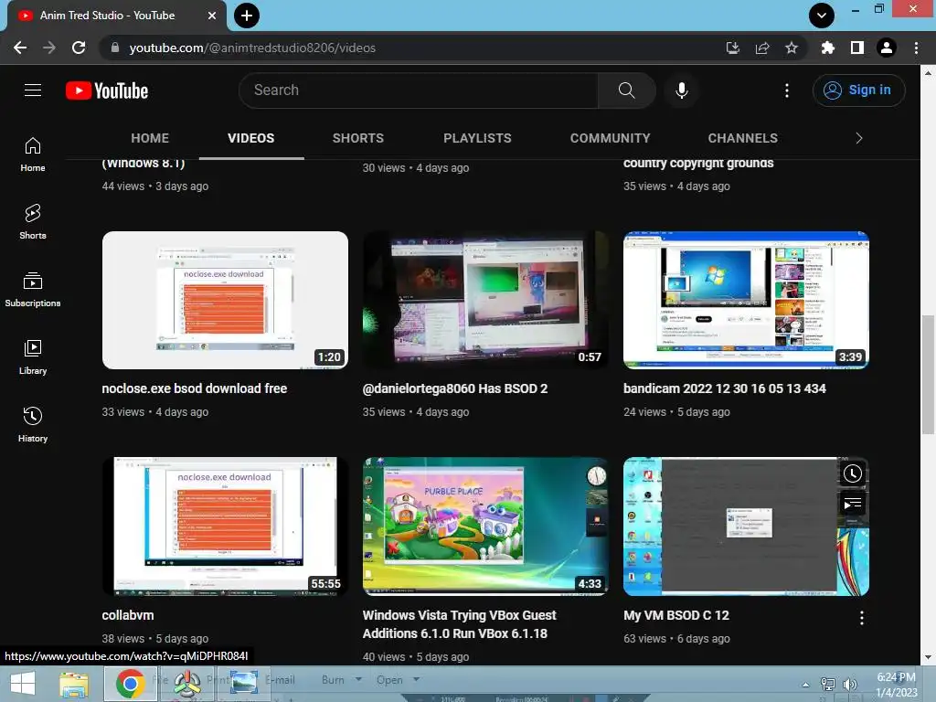936x702 pixels.
Task: Add My VM BSOD video to queue
Action: pyautogui.click(x=853, y=504)
